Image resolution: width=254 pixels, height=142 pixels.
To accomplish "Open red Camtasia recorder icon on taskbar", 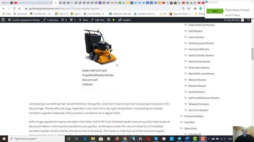I will [203, 138].
